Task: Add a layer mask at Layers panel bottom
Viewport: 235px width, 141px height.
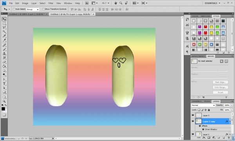Action: pyautogui.click(x=209, y=138)
